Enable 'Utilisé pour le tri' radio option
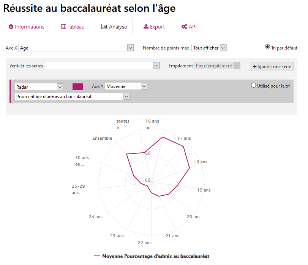The height and width of the screenshot is (265, 308). 254,86
